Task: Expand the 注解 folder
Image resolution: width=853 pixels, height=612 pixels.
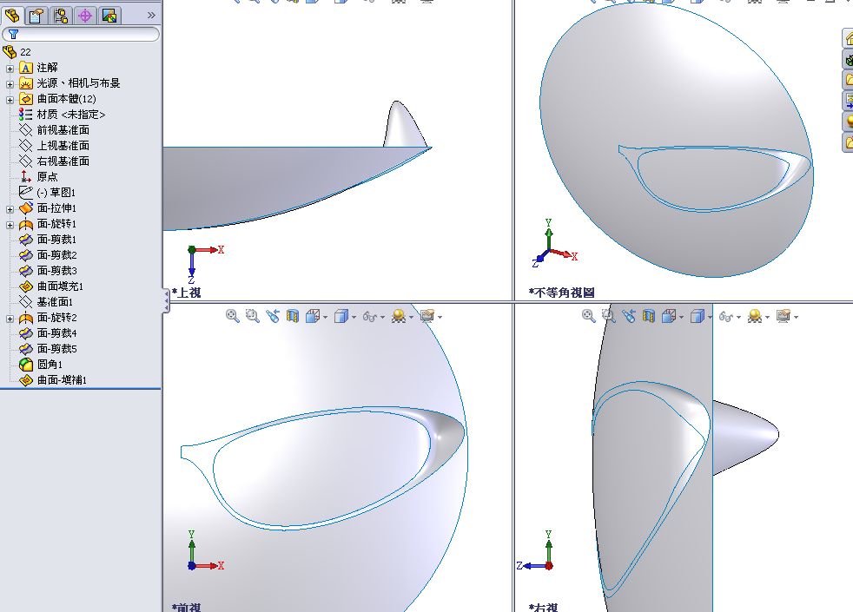Action: (x=10, y=69)
